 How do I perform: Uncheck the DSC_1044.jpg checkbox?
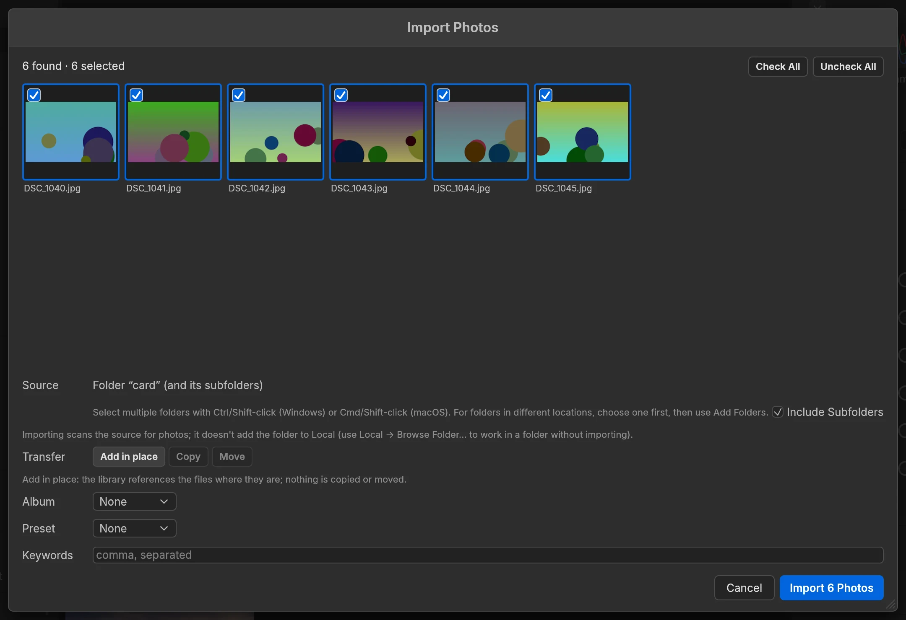pyautogui.click(x=443, y=95)
